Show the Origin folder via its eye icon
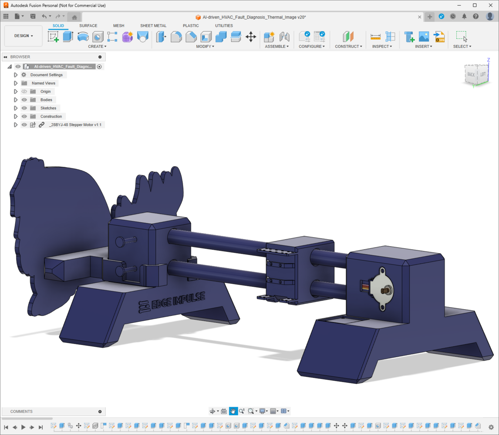This screenshot has width=499, height=435. 24,92
